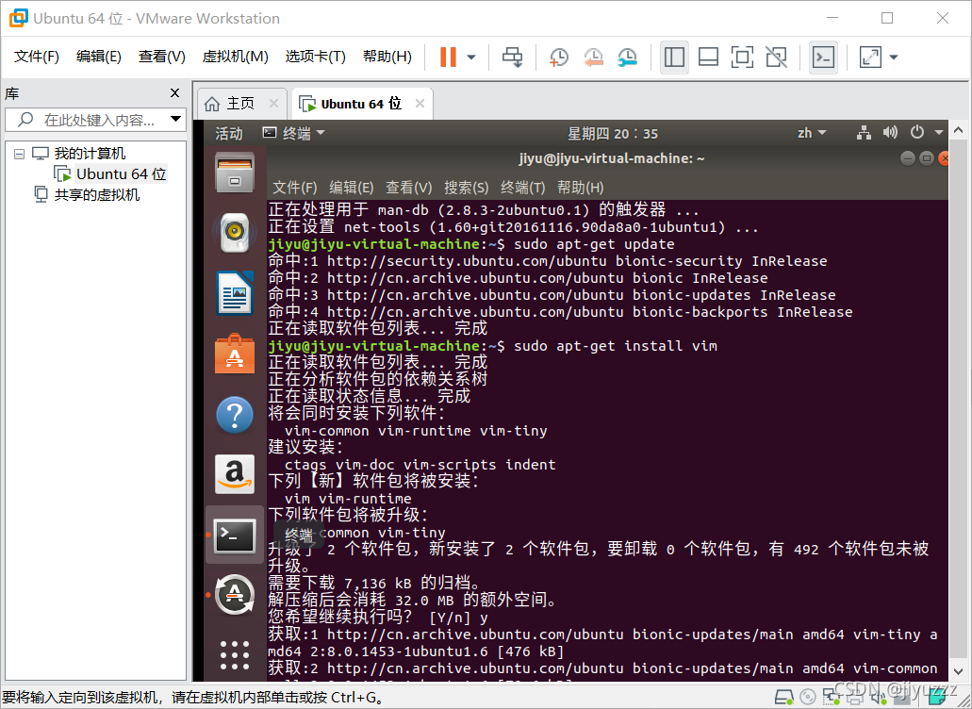
Task: Open VMware 编辑(E) menu
Action: (x=99, y=57)
